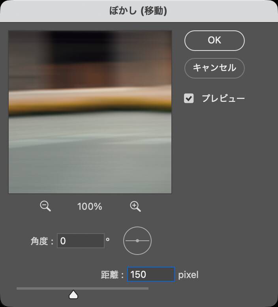Click the 角度 label
278x307 pixels.
(x=42, y=241)
